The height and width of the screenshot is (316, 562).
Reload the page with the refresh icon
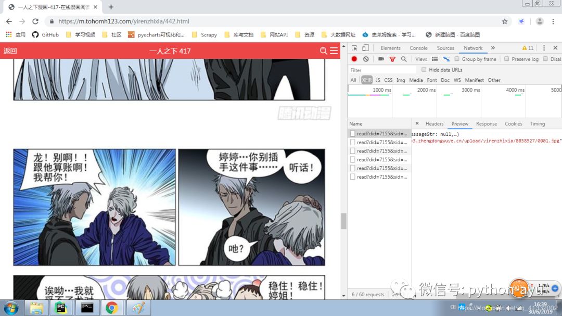(35, 21)
